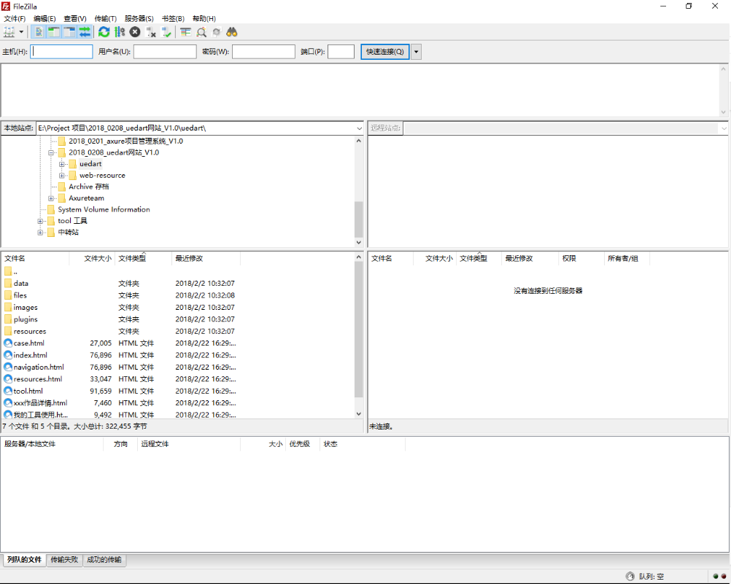The width and height of the screenshot is (731, 584).
Task: Switch to the 传输失败 tab
Action: pyautogui.click(x=64, y=560)
